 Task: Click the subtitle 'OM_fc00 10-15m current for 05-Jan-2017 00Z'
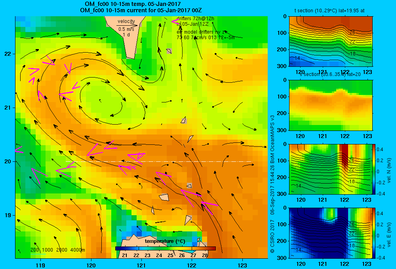coord(141,10)
